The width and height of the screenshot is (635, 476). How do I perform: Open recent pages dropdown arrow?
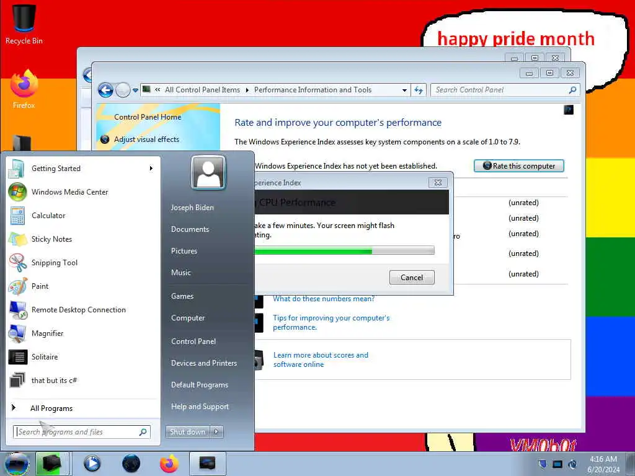coord(135,90)
